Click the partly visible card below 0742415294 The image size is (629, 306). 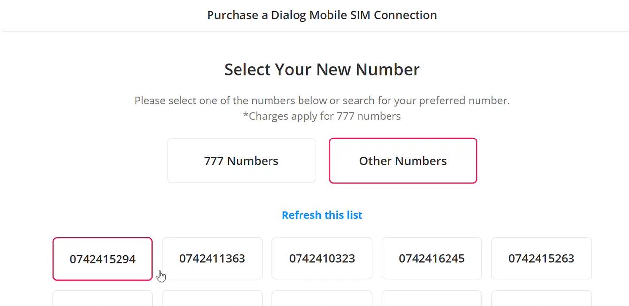click(102, 299)
